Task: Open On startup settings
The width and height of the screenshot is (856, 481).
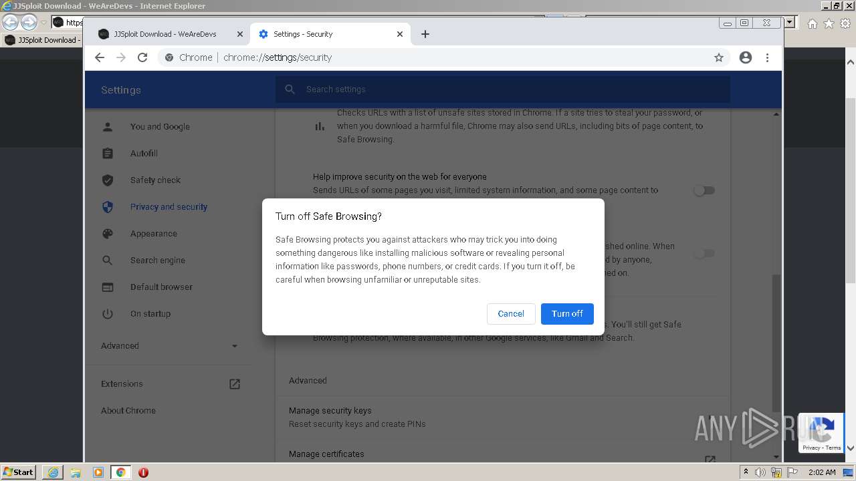Action: coord(150,314)
